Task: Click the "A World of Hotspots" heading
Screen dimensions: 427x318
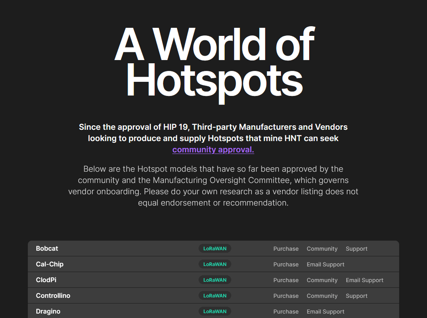Action: [214, 64]
